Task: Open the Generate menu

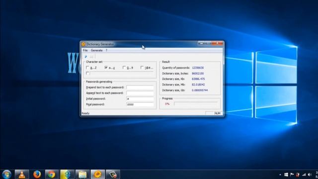Action: pos(96,50)
